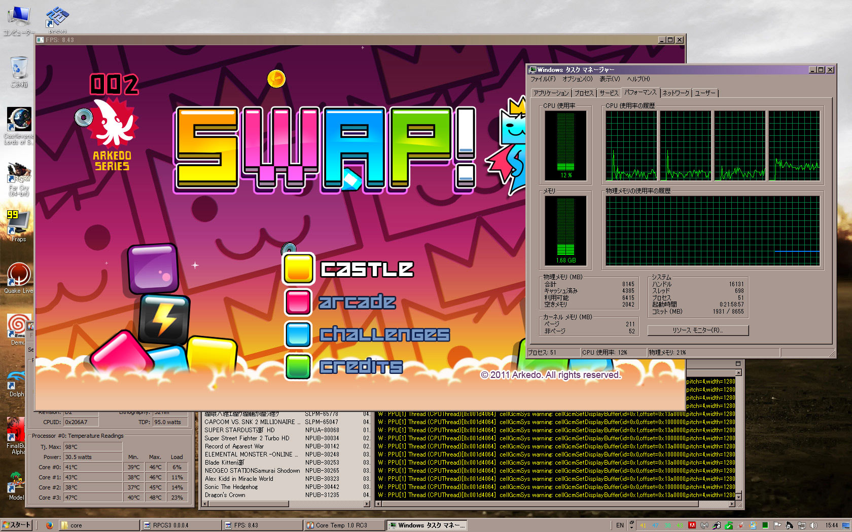Open the challenges menu option
Viewport: 852px width, 532px height.
coord(384,334)
